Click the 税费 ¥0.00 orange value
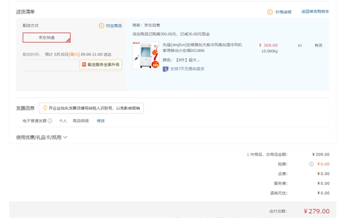This screenshot has height=218, width=354. pos(323,164)
